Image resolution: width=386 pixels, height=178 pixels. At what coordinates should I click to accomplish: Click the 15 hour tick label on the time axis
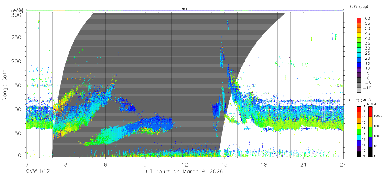224,165
